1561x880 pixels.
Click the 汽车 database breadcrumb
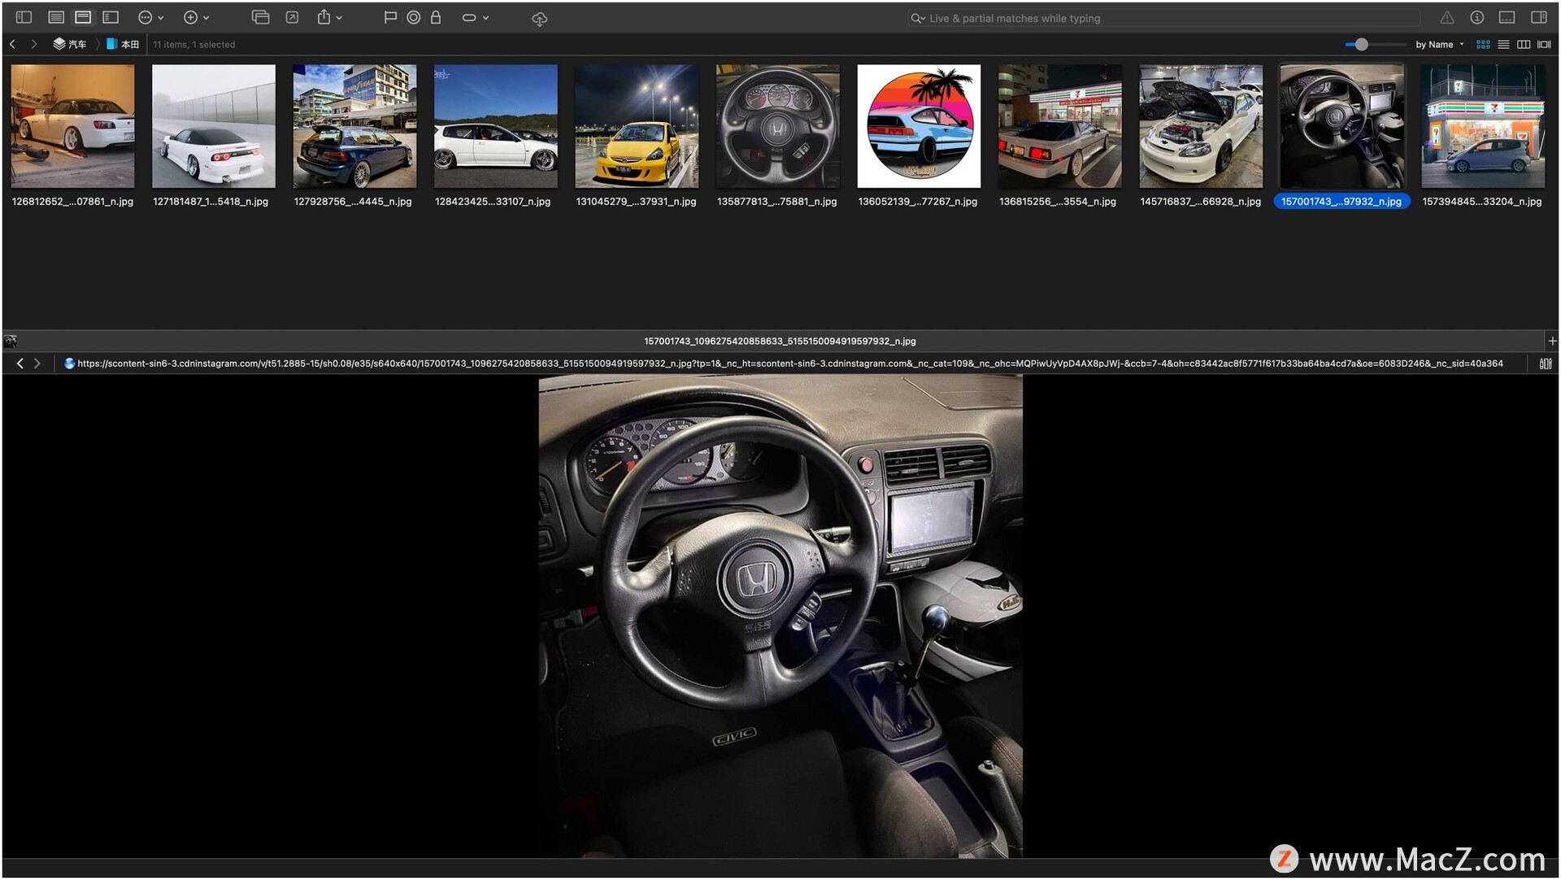(x=70, y=44)
